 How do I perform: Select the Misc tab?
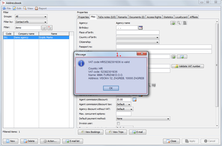pos(93,17)
